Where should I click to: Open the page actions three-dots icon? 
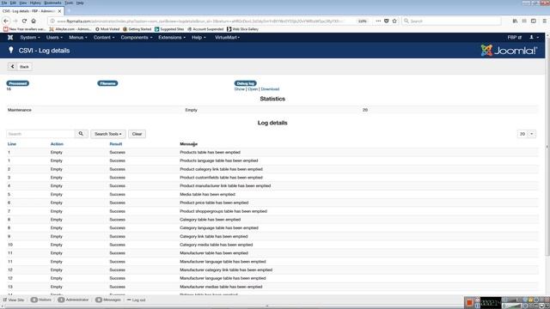pyautogui.click(x=378, y=21)
